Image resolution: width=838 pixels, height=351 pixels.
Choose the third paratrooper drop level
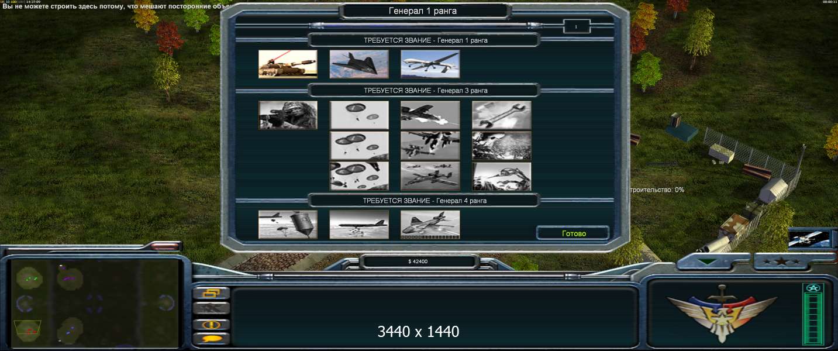(359, 176)
